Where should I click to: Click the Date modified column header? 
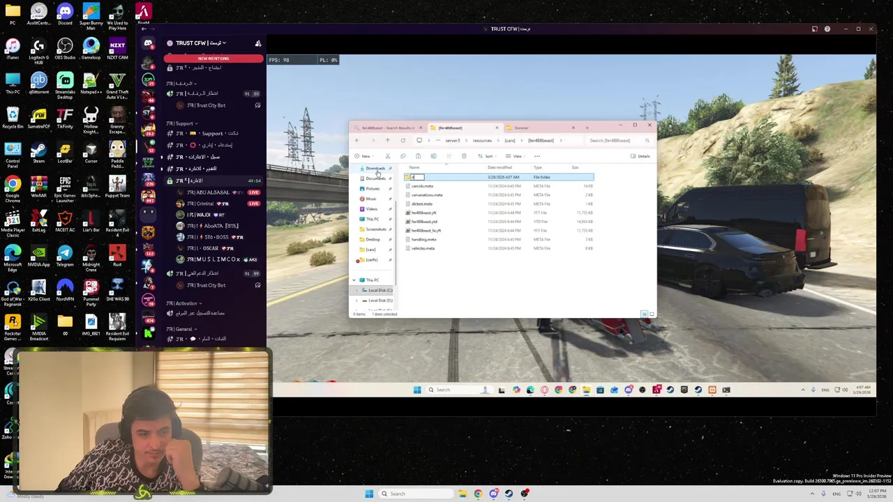point(500,167)
